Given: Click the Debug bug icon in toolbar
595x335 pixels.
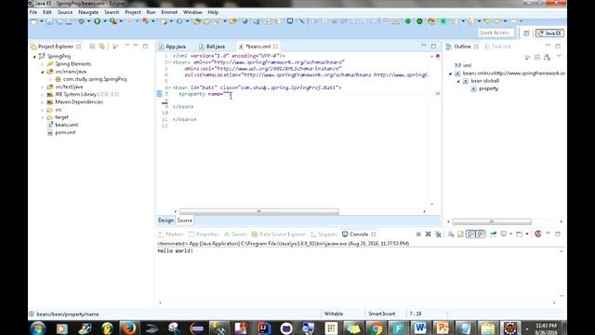Looking at the screenshot, I should coord(81,21).
